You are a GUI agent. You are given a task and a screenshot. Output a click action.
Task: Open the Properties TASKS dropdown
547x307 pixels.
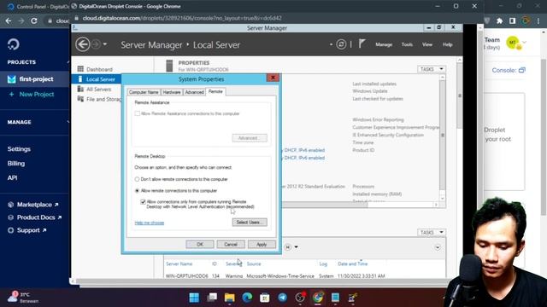pyautogui.click(x=432, y=69)
